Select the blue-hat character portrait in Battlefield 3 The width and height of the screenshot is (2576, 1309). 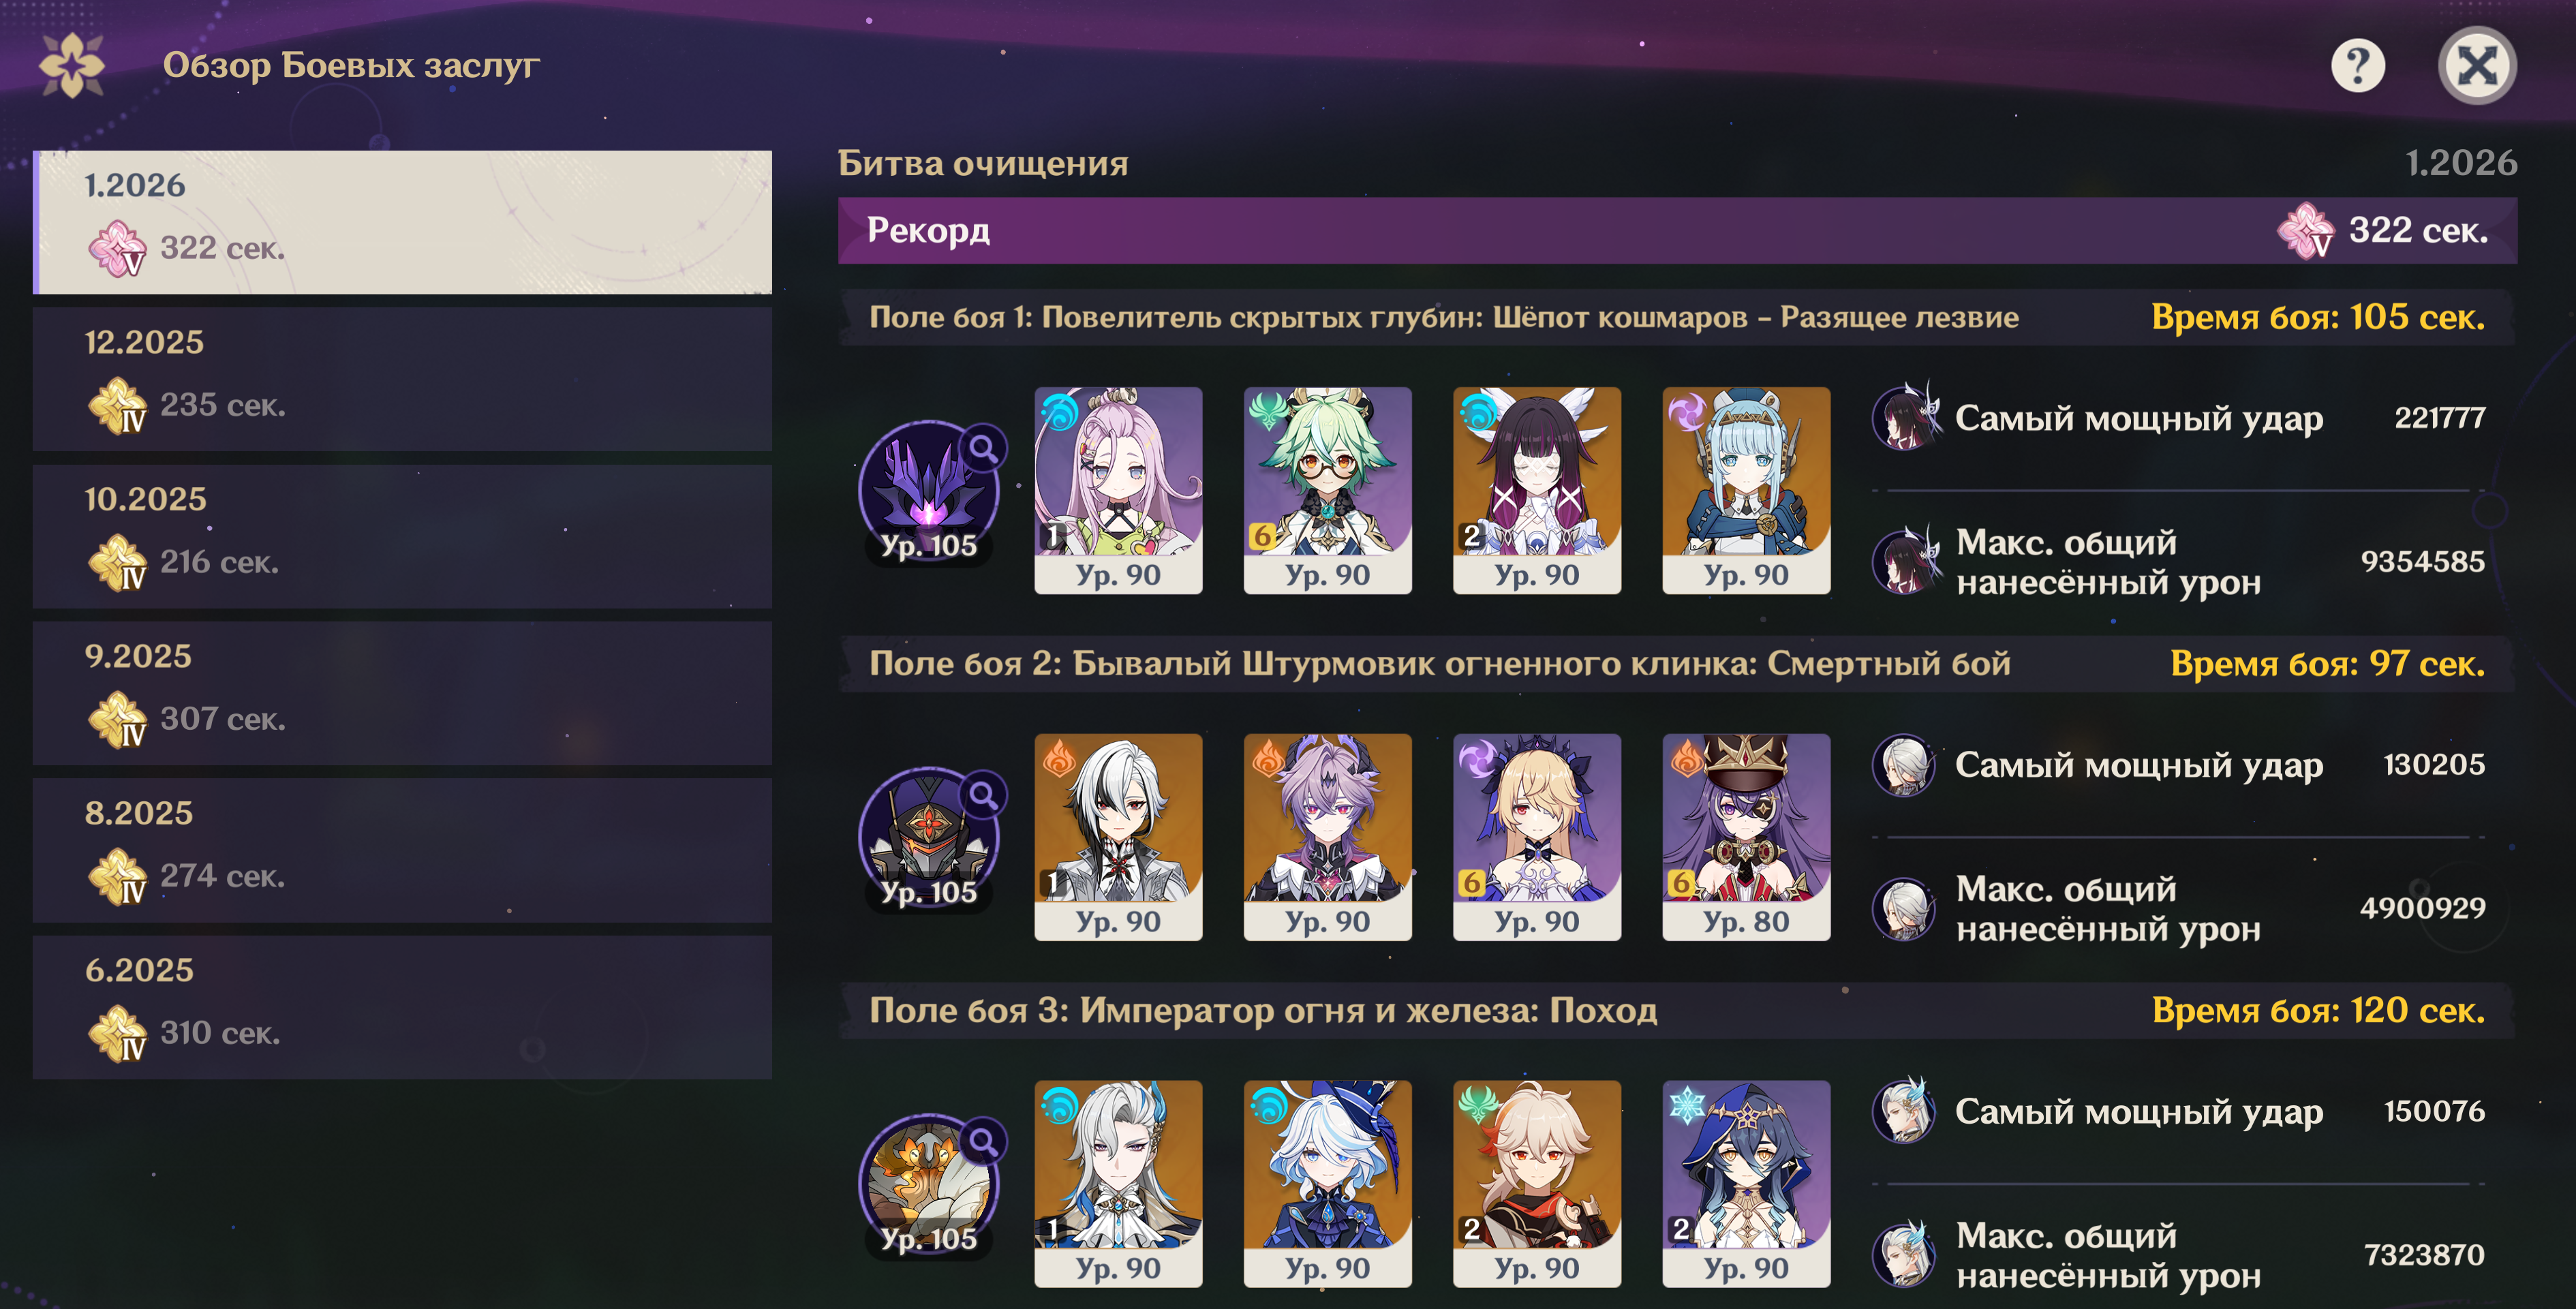[x=1327, y=1183]
